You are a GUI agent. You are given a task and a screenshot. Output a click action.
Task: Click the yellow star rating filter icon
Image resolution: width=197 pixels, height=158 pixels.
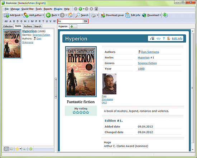tap(17, 149)
